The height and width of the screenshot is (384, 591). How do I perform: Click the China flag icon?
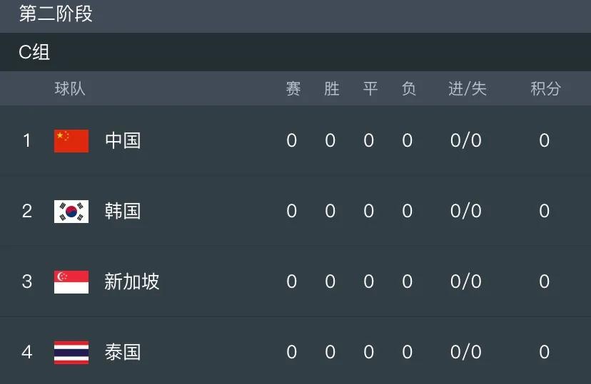point(71,141)
